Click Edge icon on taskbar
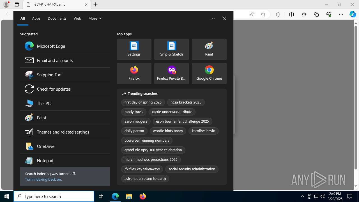The image size is (359, 202). tap(115, 196)
